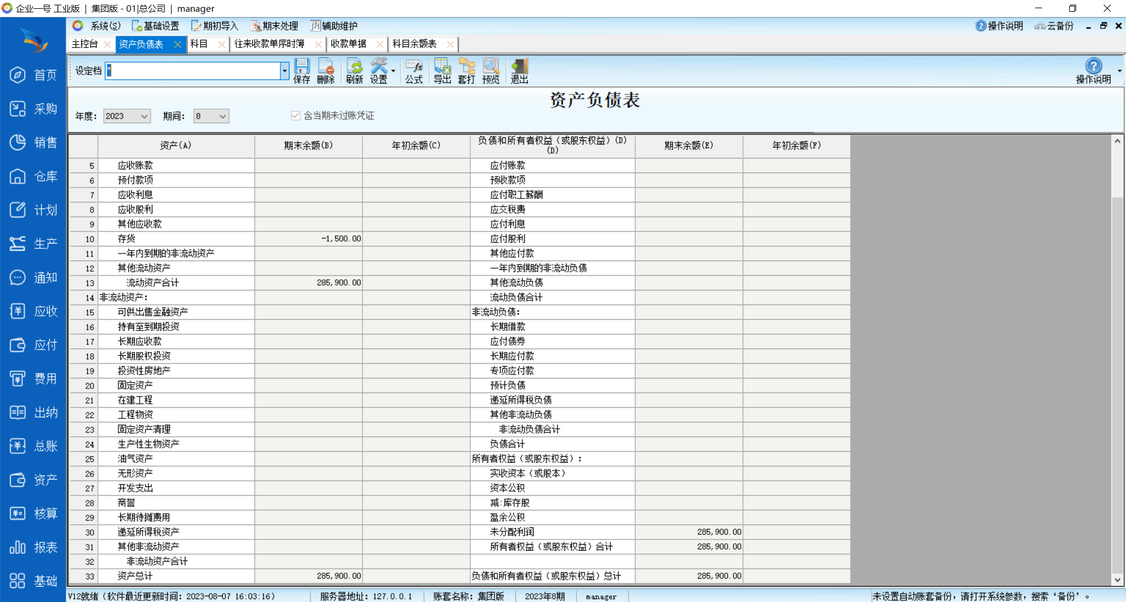1126x602 pixels.
Task: Open the Formula (公式) tool
Action: click(413, 70)
